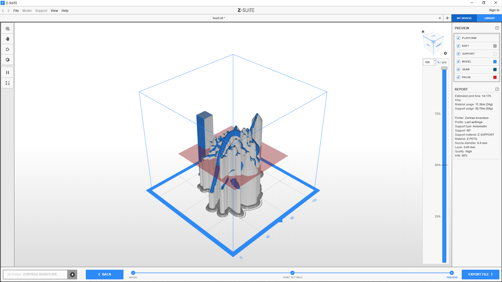Click the MODEL blue color swatch
Viewport: 502px width, 282px height.
(x=495, y=62)
